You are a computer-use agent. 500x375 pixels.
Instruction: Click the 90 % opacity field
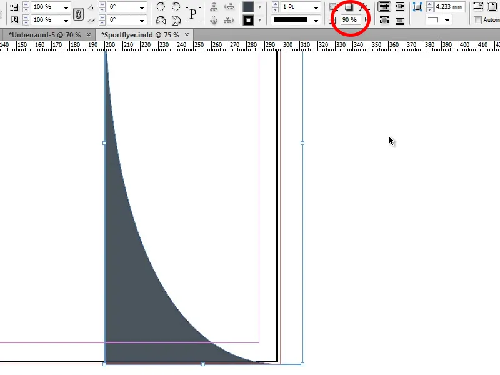coord(351,20)
